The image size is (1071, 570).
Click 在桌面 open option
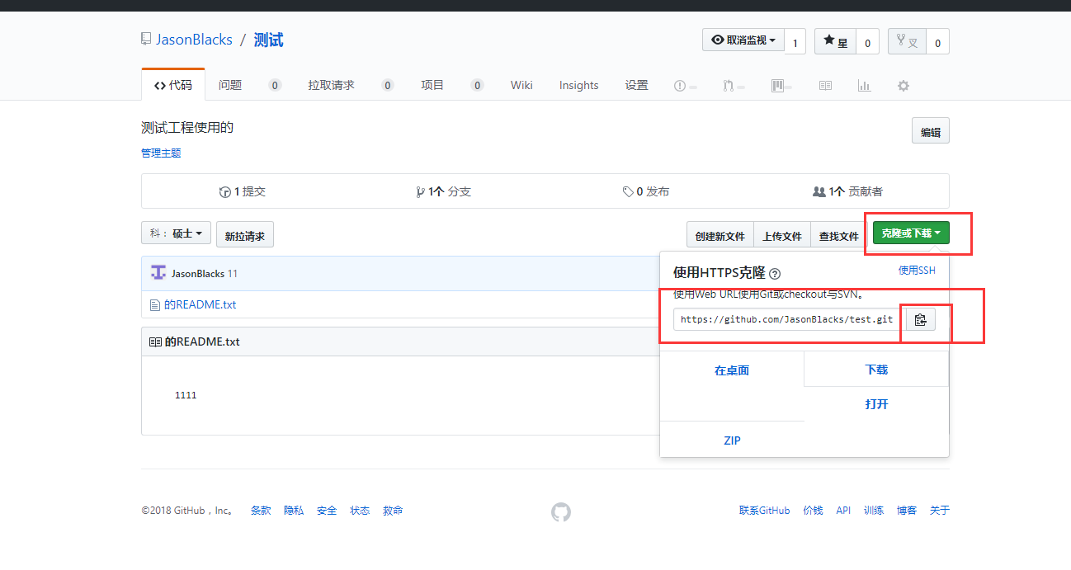[x=732, y=370]
